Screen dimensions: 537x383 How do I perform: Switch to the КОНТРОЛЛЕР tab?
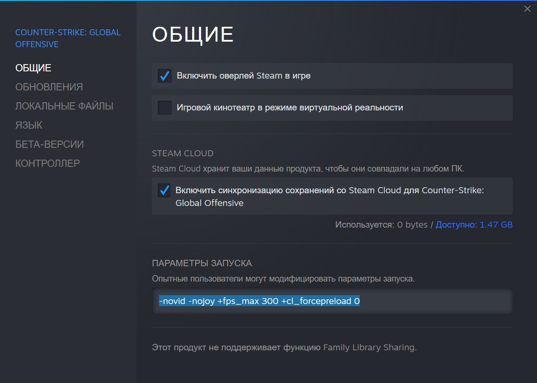click(48, 163)
